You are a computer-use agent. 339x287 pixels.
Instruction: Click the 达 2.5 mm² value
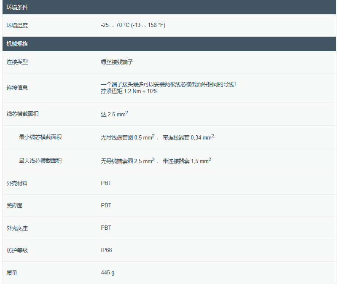click(114, 114)
